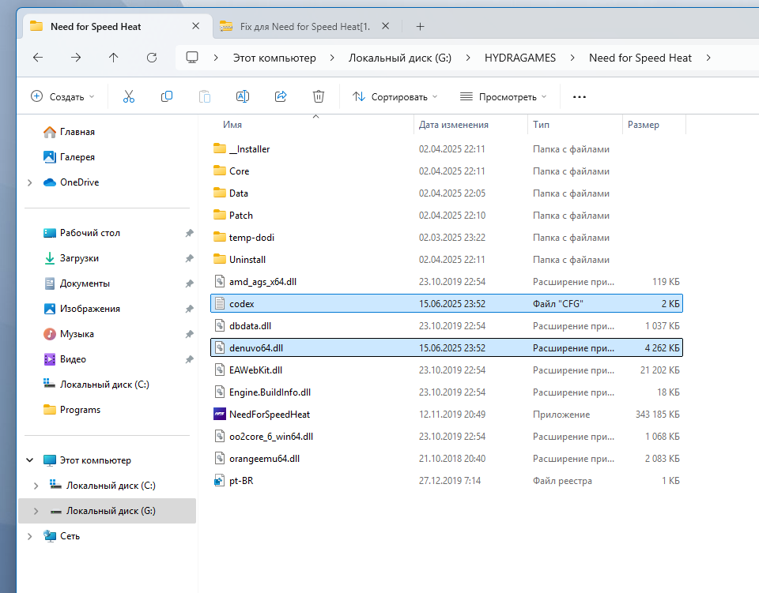The image size is (759, 593).
Task: Select the denuvo64.dll file
Action: (446, 348)
